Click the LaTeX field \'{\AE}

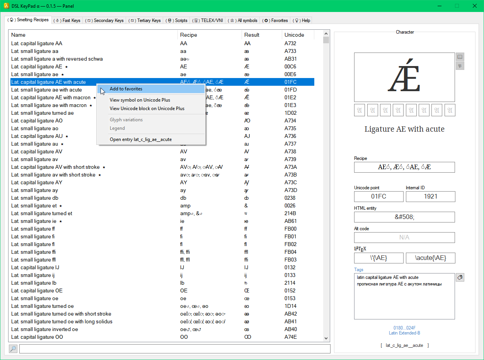(x=379, y=258)
